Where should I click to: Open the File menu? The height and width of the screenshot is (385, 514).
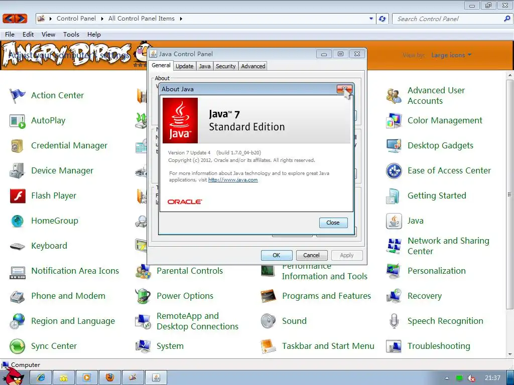coord(10,35)
